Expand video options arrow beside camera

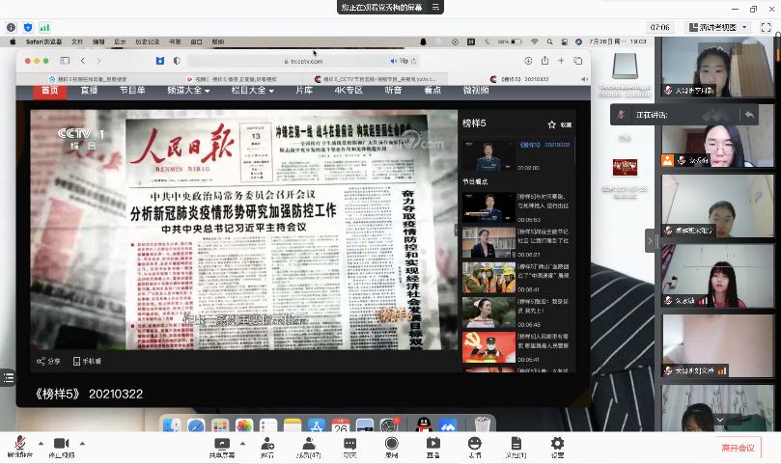(x=82, y=443)
